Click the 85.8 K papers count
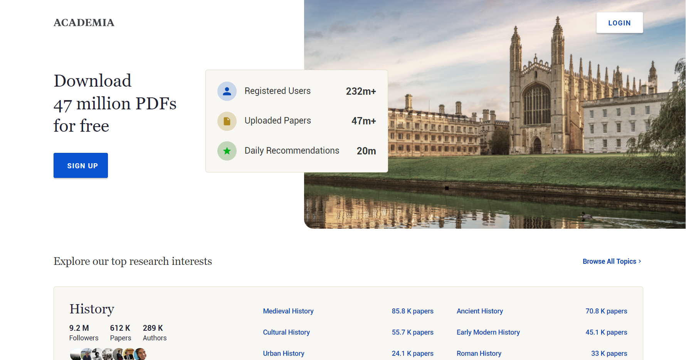The height and width of the screenshot is (360, 686). click(413, 311)
